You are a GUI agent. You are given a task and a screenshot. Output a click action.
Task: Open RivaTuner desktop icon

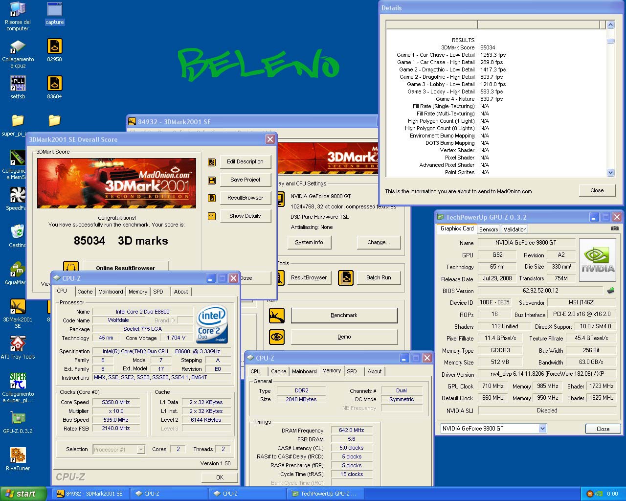18,459
